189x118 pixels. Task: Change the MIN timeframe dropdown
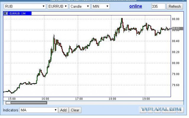[100, 6]
